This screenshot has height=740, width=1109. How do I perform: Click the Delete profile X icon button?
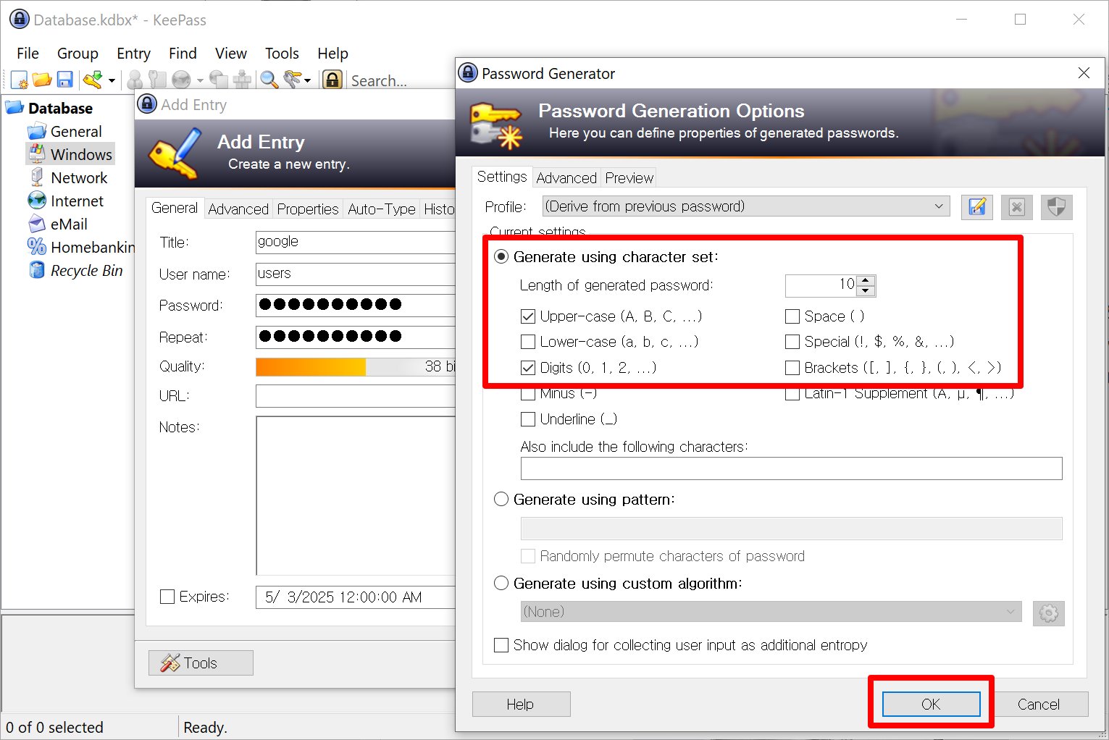click(x=1017, y=207)
